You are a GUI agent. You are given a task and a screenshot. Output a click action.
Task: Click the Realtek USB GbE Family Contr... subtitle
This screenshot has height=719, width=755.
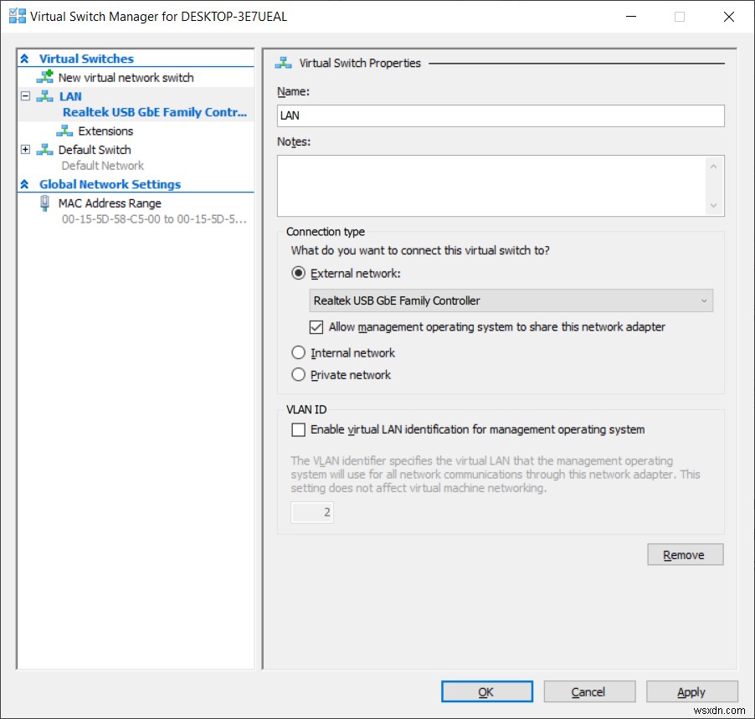tap(155, 112)
